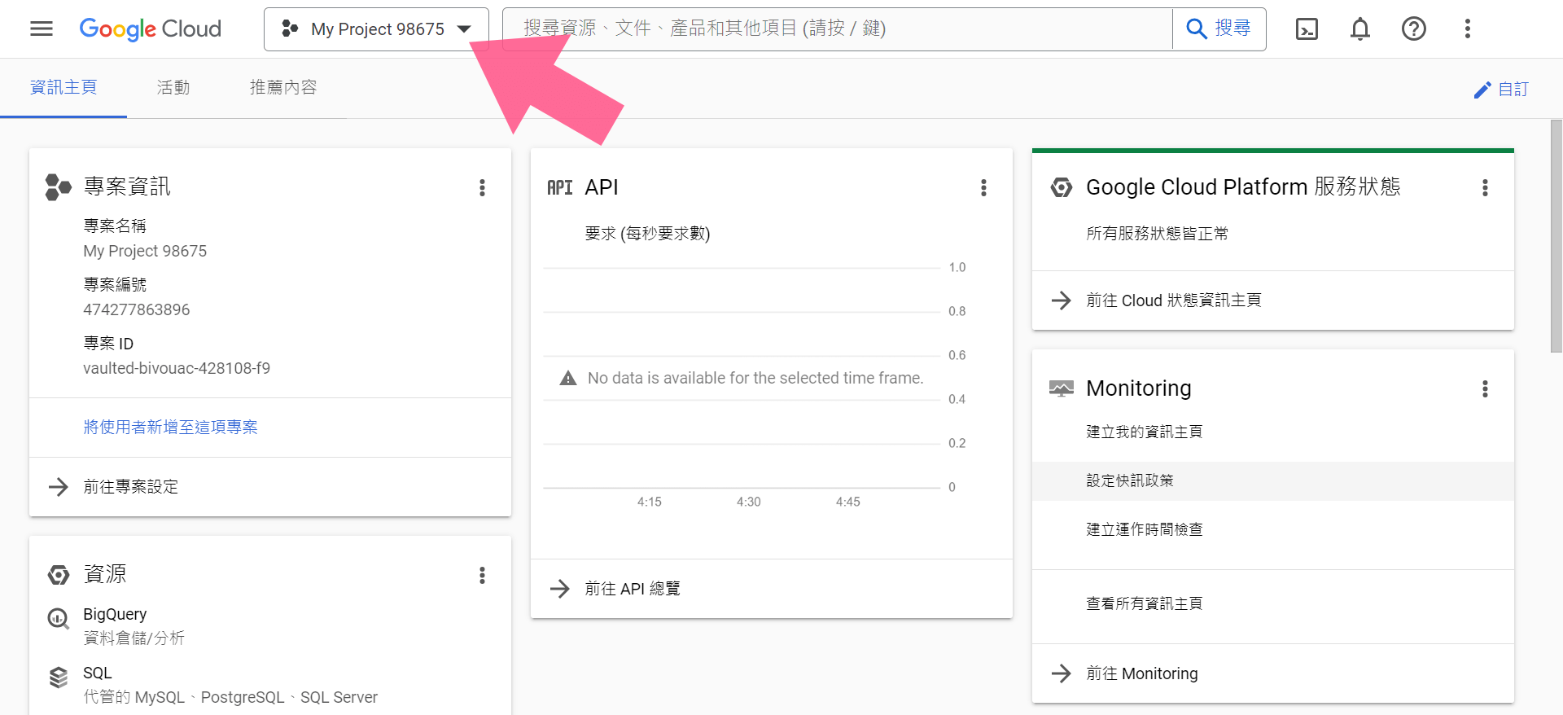This screenshot has height=715, width=1563.
Task: Go to 前往專案設定
Action: coord(270,487)
